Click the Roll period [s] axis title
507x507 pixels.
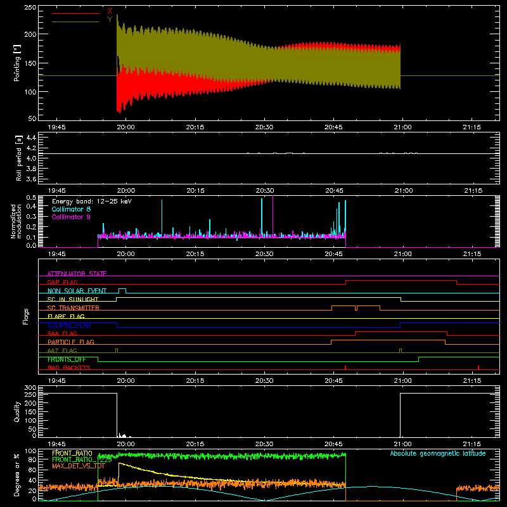[x=18, y=158]
